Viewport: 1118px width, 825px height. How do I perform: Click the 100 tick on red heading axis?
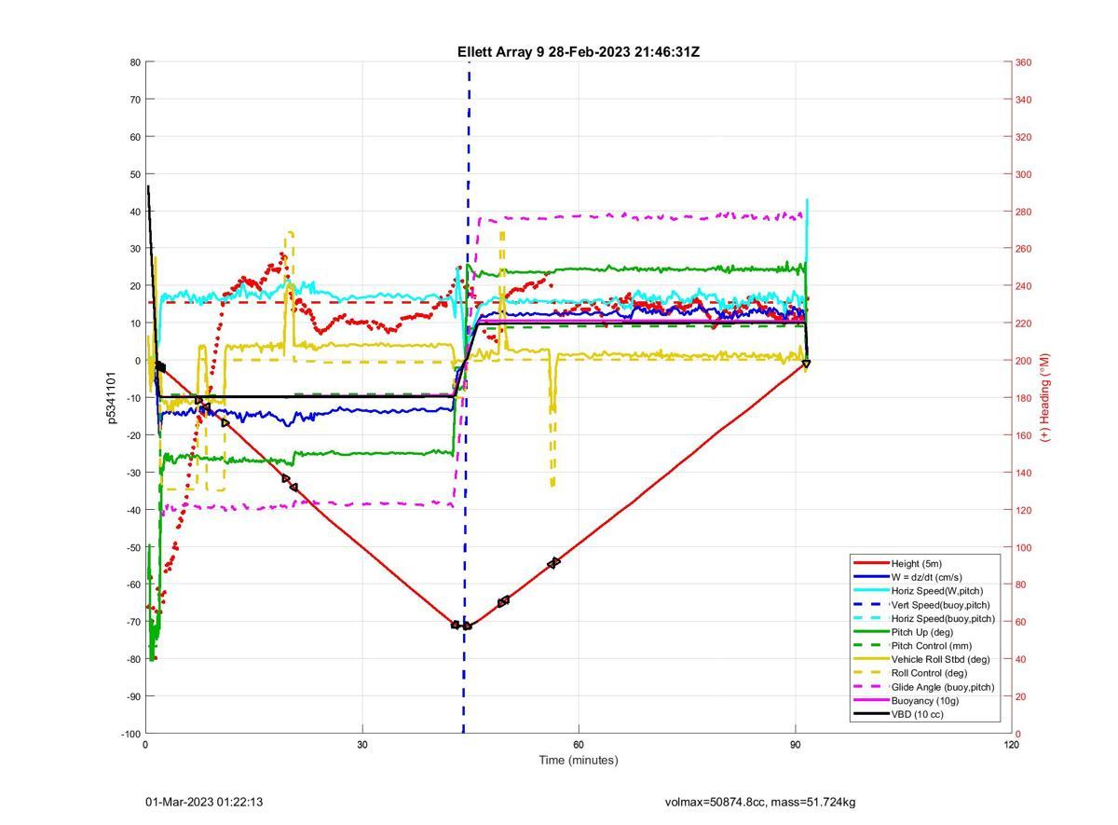coord(1024,547)
